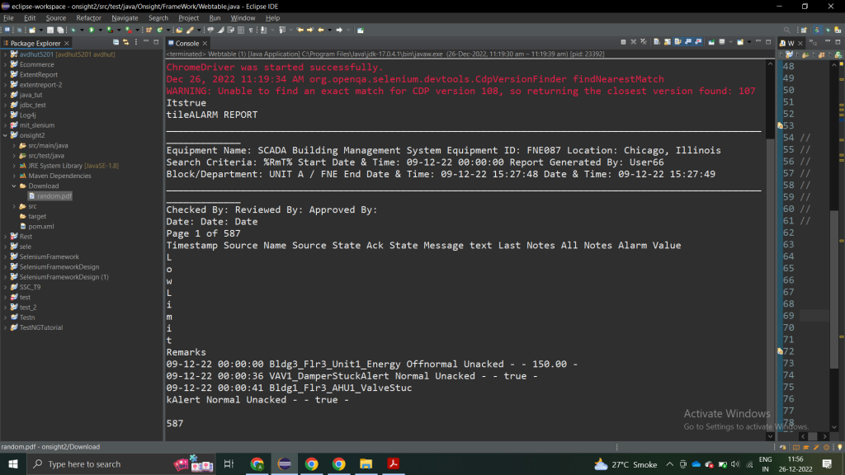Open dropdown arrow beside Run icon
Image resolution: width=845 pixels, height=475 pixels.
point(100,31)
